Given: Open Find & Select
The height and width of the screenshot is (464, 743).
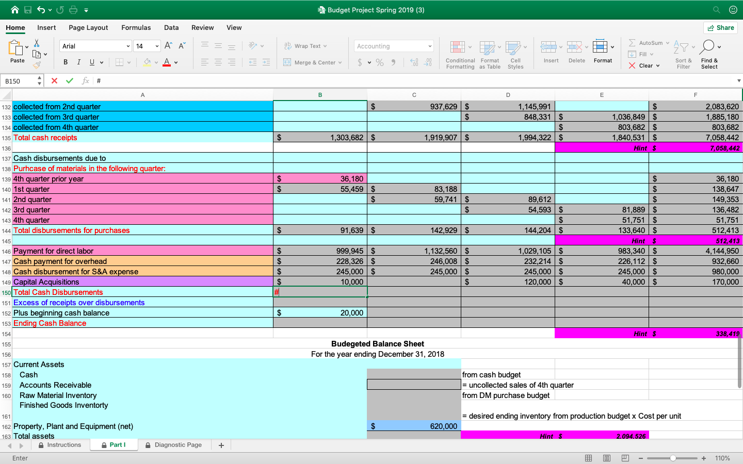Looking at the screenshot, I should pyautogui.click(x=709, y=54).
